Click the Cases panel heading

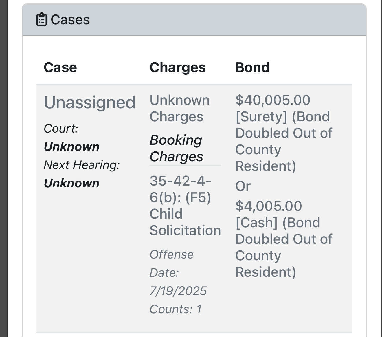pyautogui.click(x=70, y=20)
